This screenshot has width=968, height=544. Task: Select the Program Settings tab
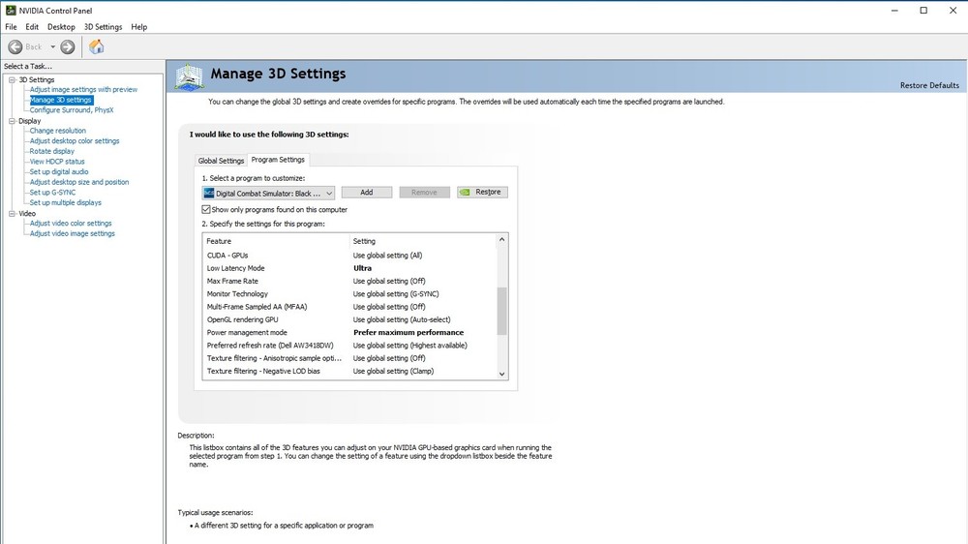point(278,160)
